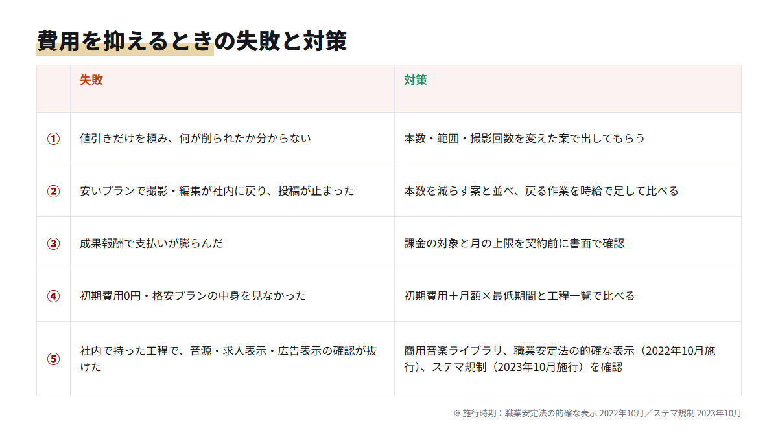Click the footnote starting with ※ 施行時期

596,413
